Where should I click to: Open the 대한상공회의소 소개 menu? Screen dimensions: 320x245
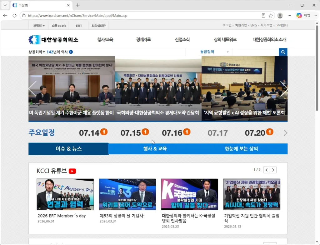point(269,39)
